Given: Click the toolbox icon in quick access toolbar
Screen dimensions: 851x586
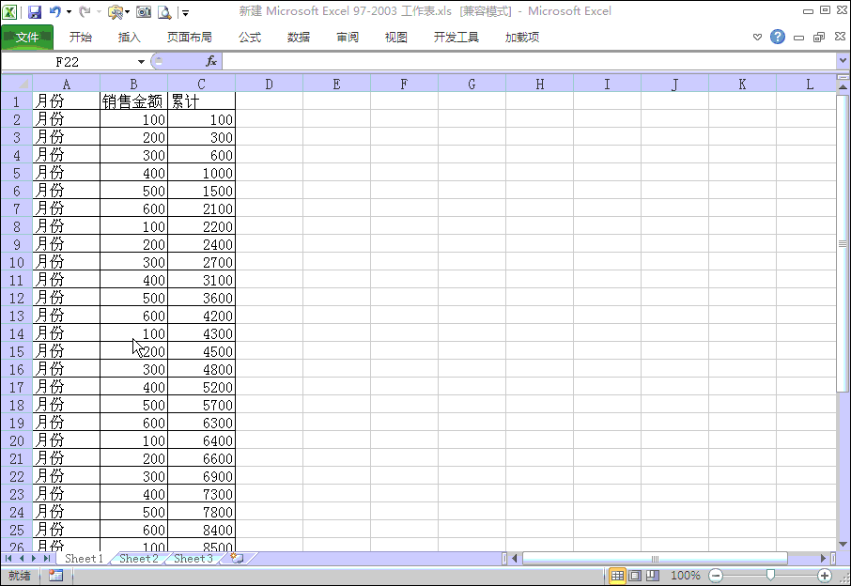Looking at the screenshot, I should coord(115,11).
